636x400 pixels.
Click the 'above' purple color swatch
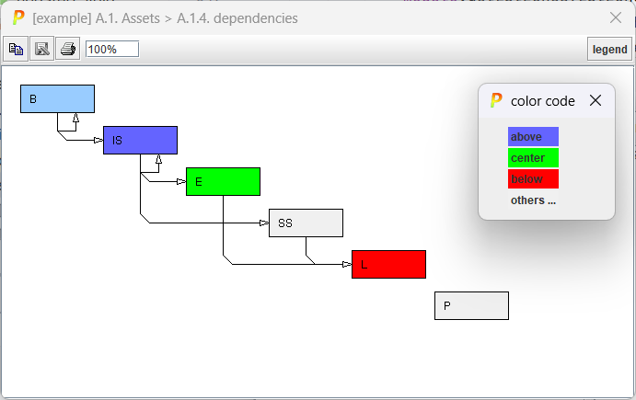[x=533, y=137]
